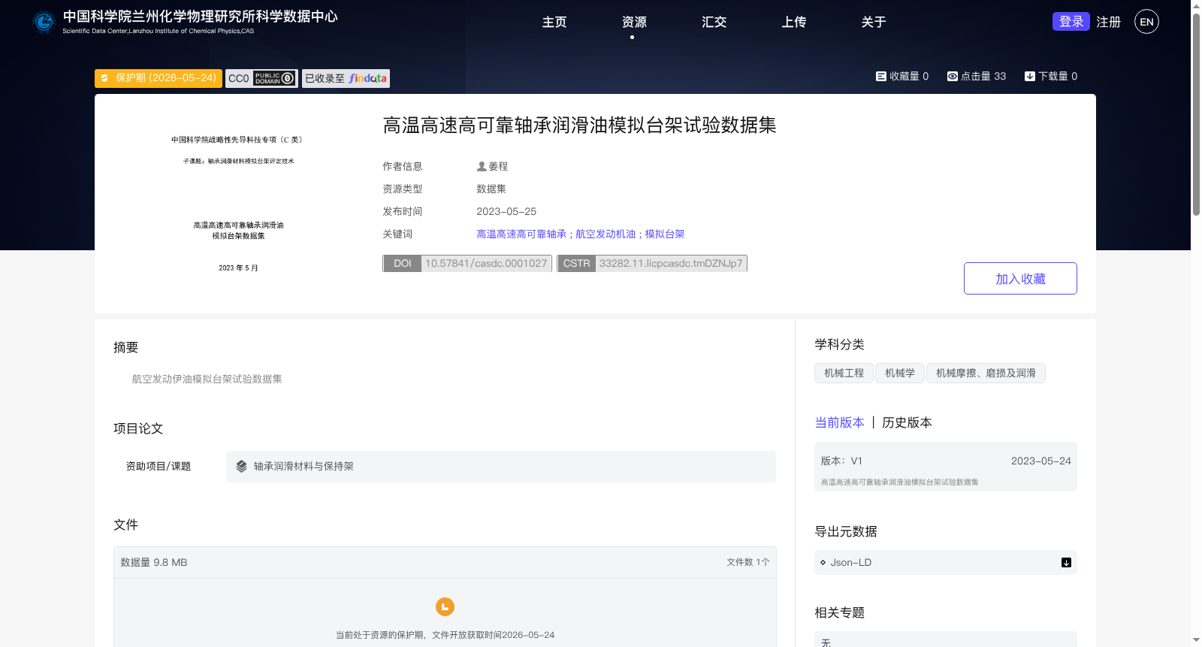This screenshot has width=1202, height=647.
Task: Open the 版本 V1 version entry
Action: [946, 467]
